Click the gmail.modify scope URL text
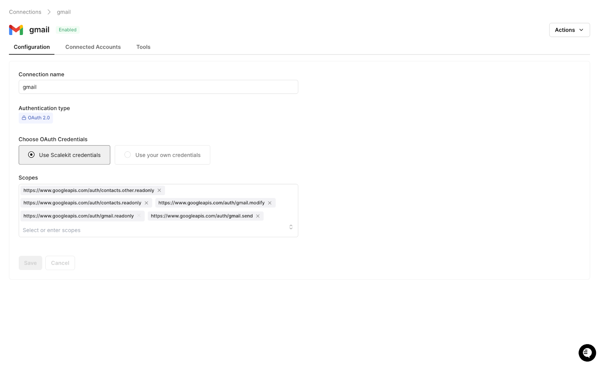Viewport: 600px width, 369px height. (x=211, y=203)
